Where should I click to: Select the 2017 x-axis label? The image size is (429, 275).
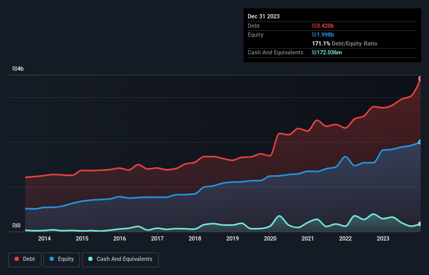tap(157, 238)
